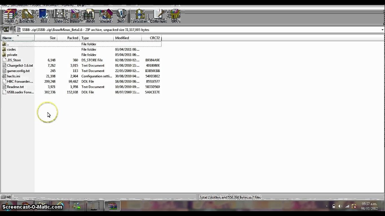Select the gameconfig.txt file
Image resolution: width=385 pixels, height=216 pixels.
click(x=18, y=71)
